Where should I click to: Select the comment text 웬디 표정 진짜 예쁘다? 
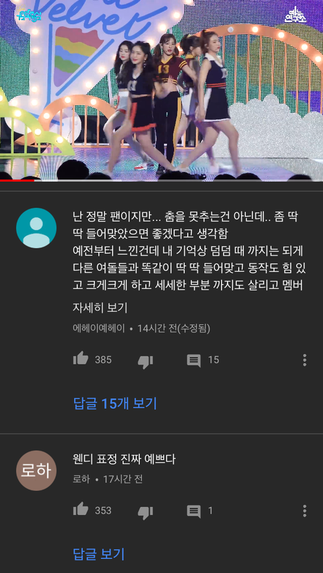tap(124, 459)
